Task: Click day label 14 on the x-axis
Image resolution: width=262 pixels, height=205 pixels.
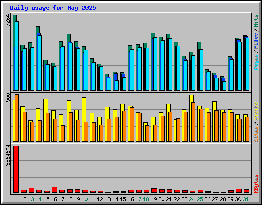Action: click(x=115, y=199)
